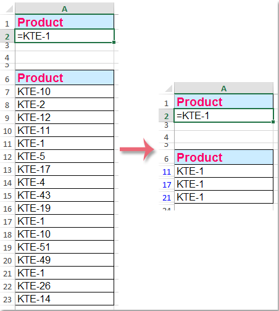This screenshot has width=279, height=311.
Task: Click filtered row header 17 in right sheet
Action: [x=167, y=185]
